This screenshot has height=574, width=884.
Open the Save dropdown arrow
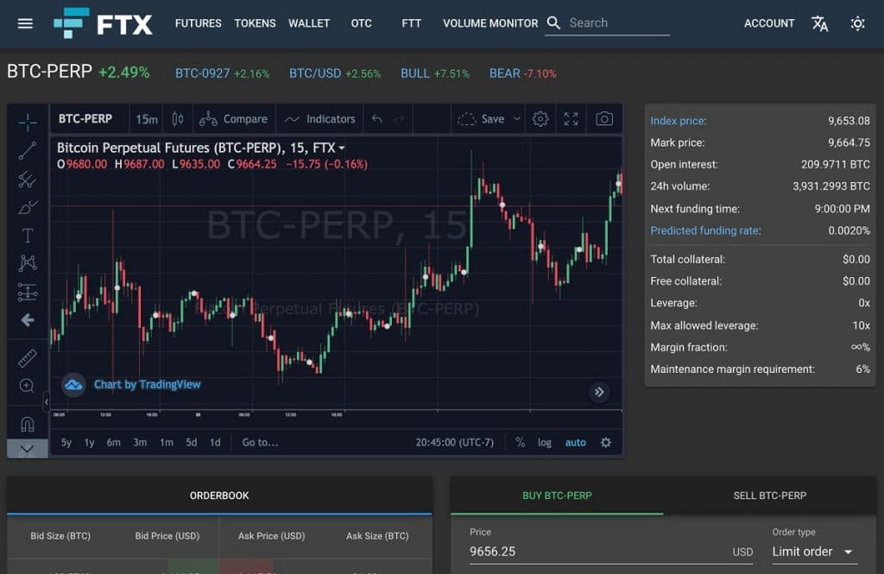point(517,119)
